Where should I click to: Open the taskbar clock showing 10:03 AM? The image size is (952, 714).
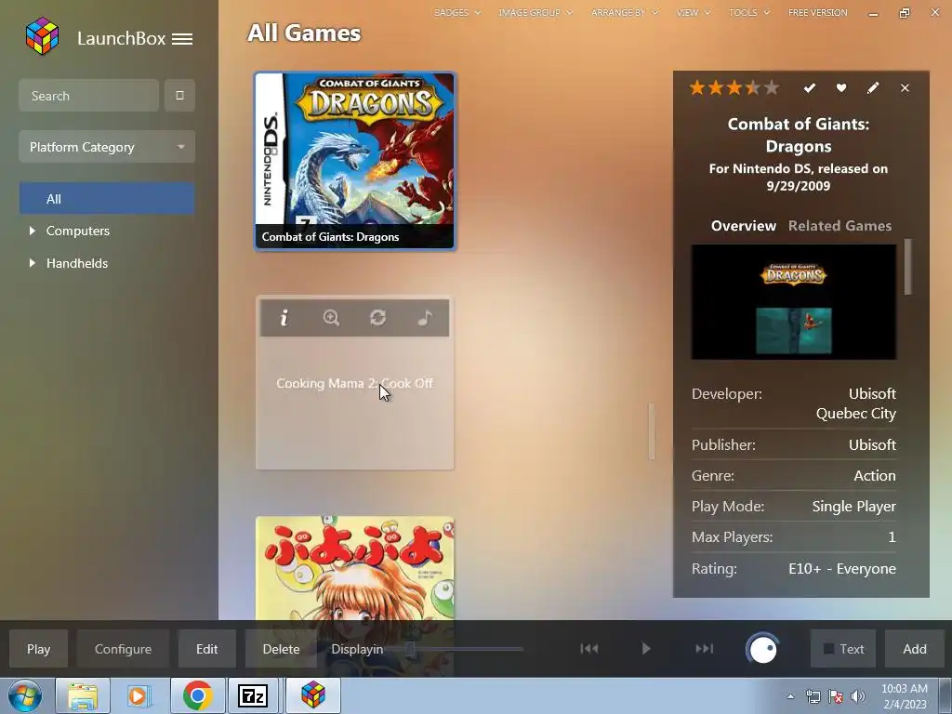(x=904, y=696)
